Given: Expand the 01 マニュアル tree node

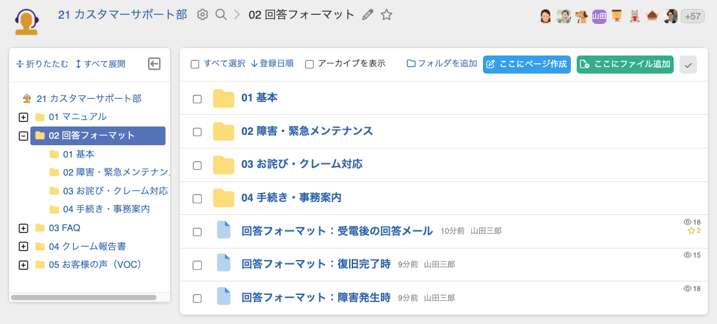Looking at the screenshot, I should coord(23,117).
